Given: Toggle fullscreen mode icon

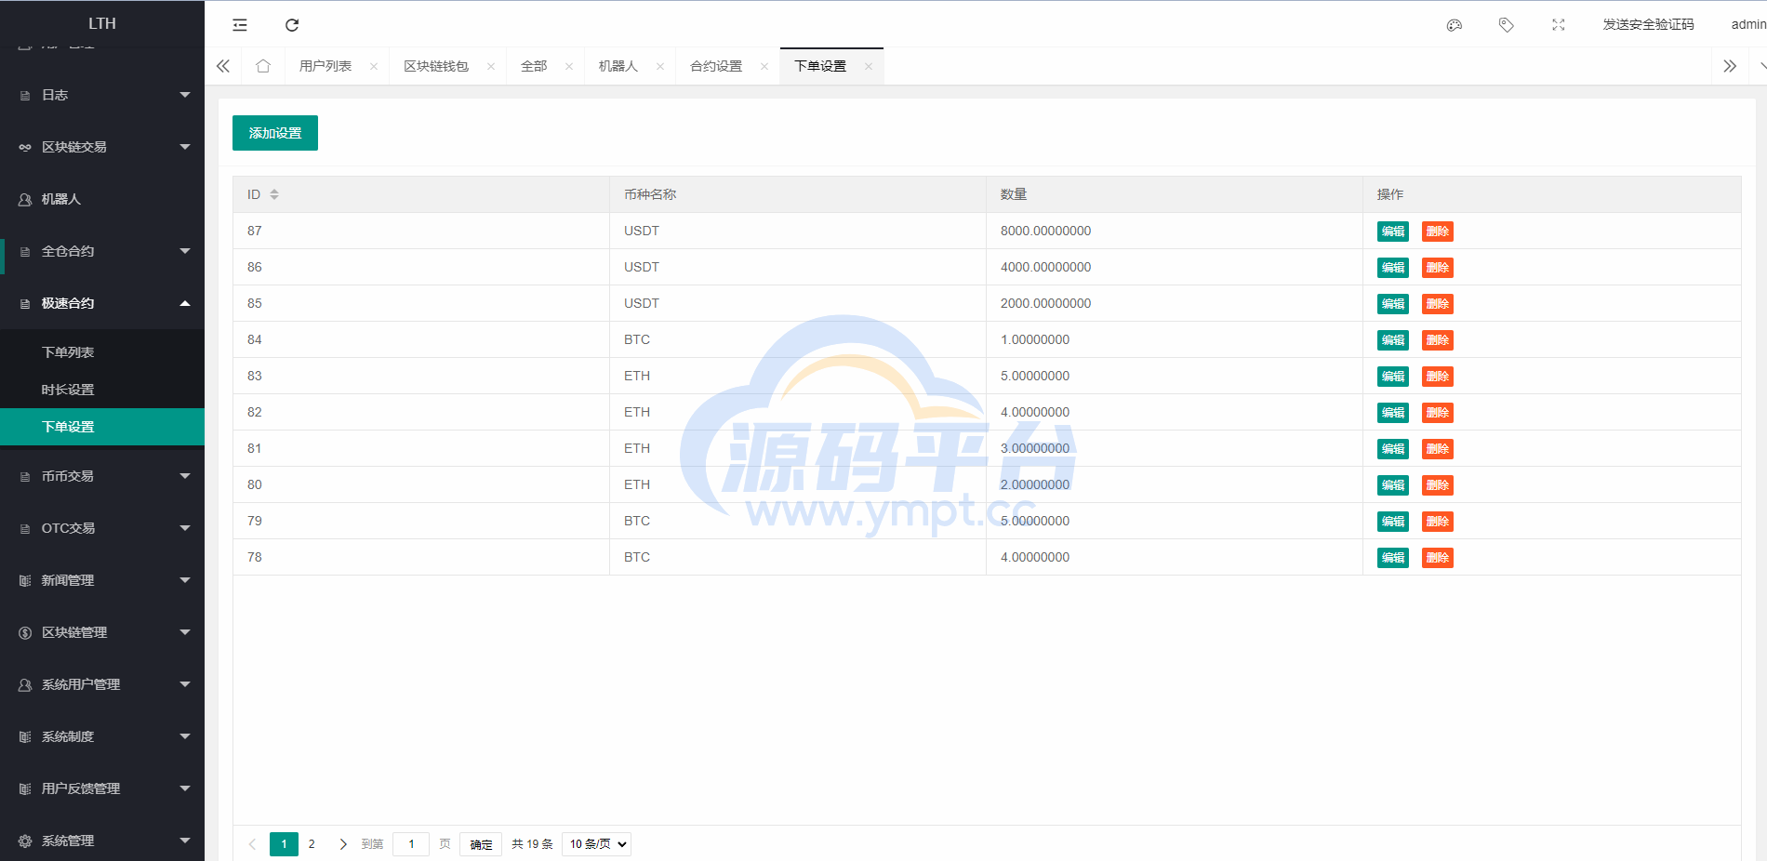Looking at the screenshot, I should (1559, 25).
